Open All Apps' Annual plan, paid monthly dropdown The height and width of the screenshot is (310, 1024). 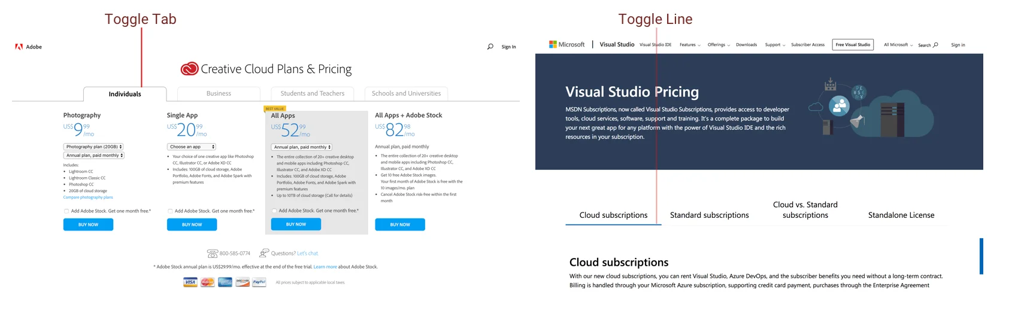pos(301,147)
